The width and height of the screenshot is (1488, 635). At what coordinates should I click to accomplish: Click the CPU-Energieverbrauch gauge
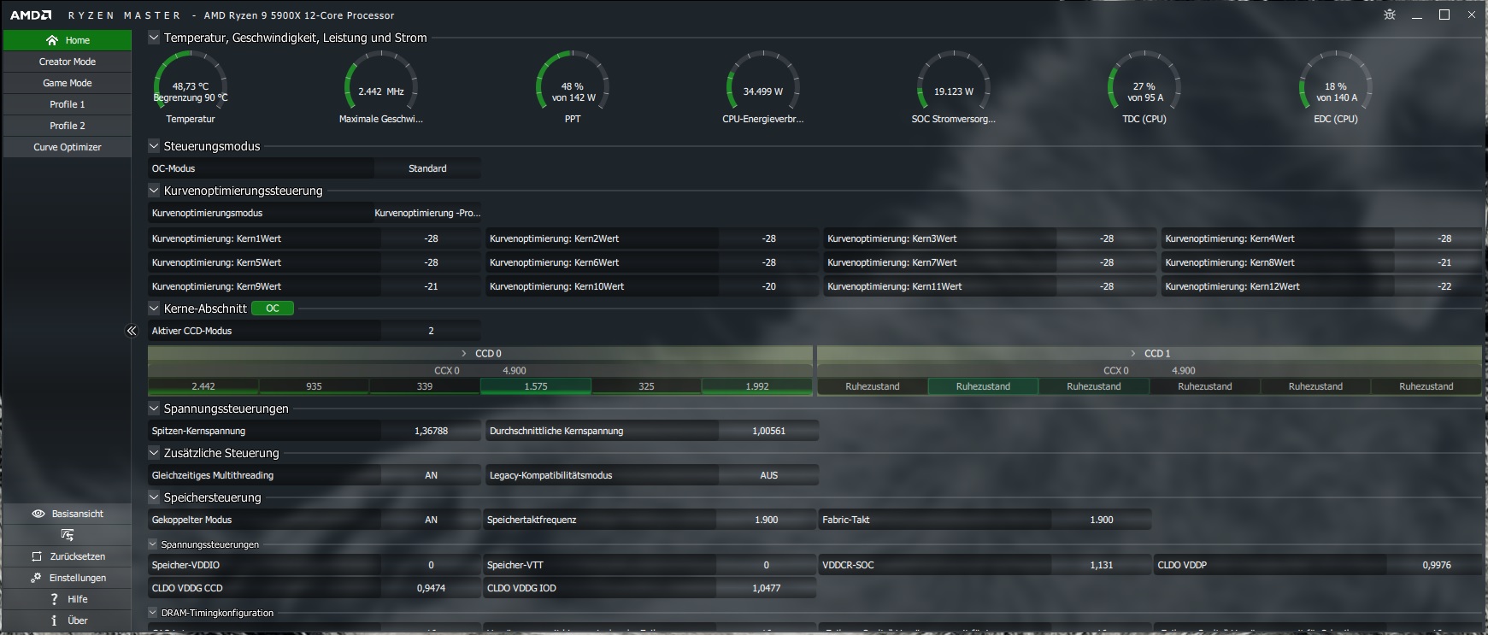click(x=763, y=87)
